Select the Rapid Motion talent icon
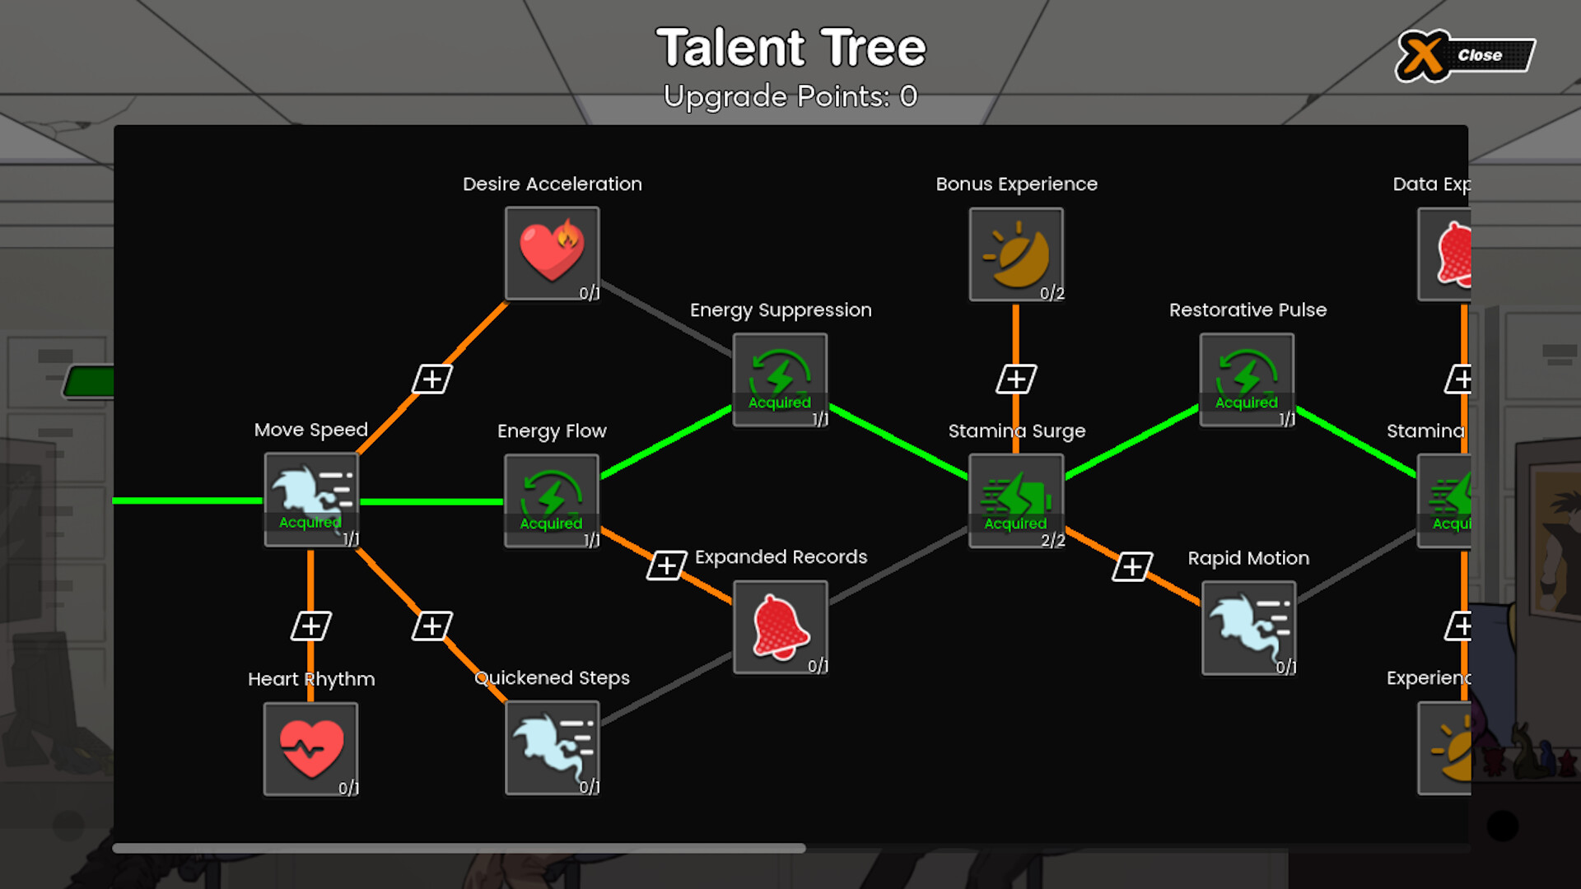Image resolution: width=1581 pixels, height=889 pixels. pos(1248,628)
